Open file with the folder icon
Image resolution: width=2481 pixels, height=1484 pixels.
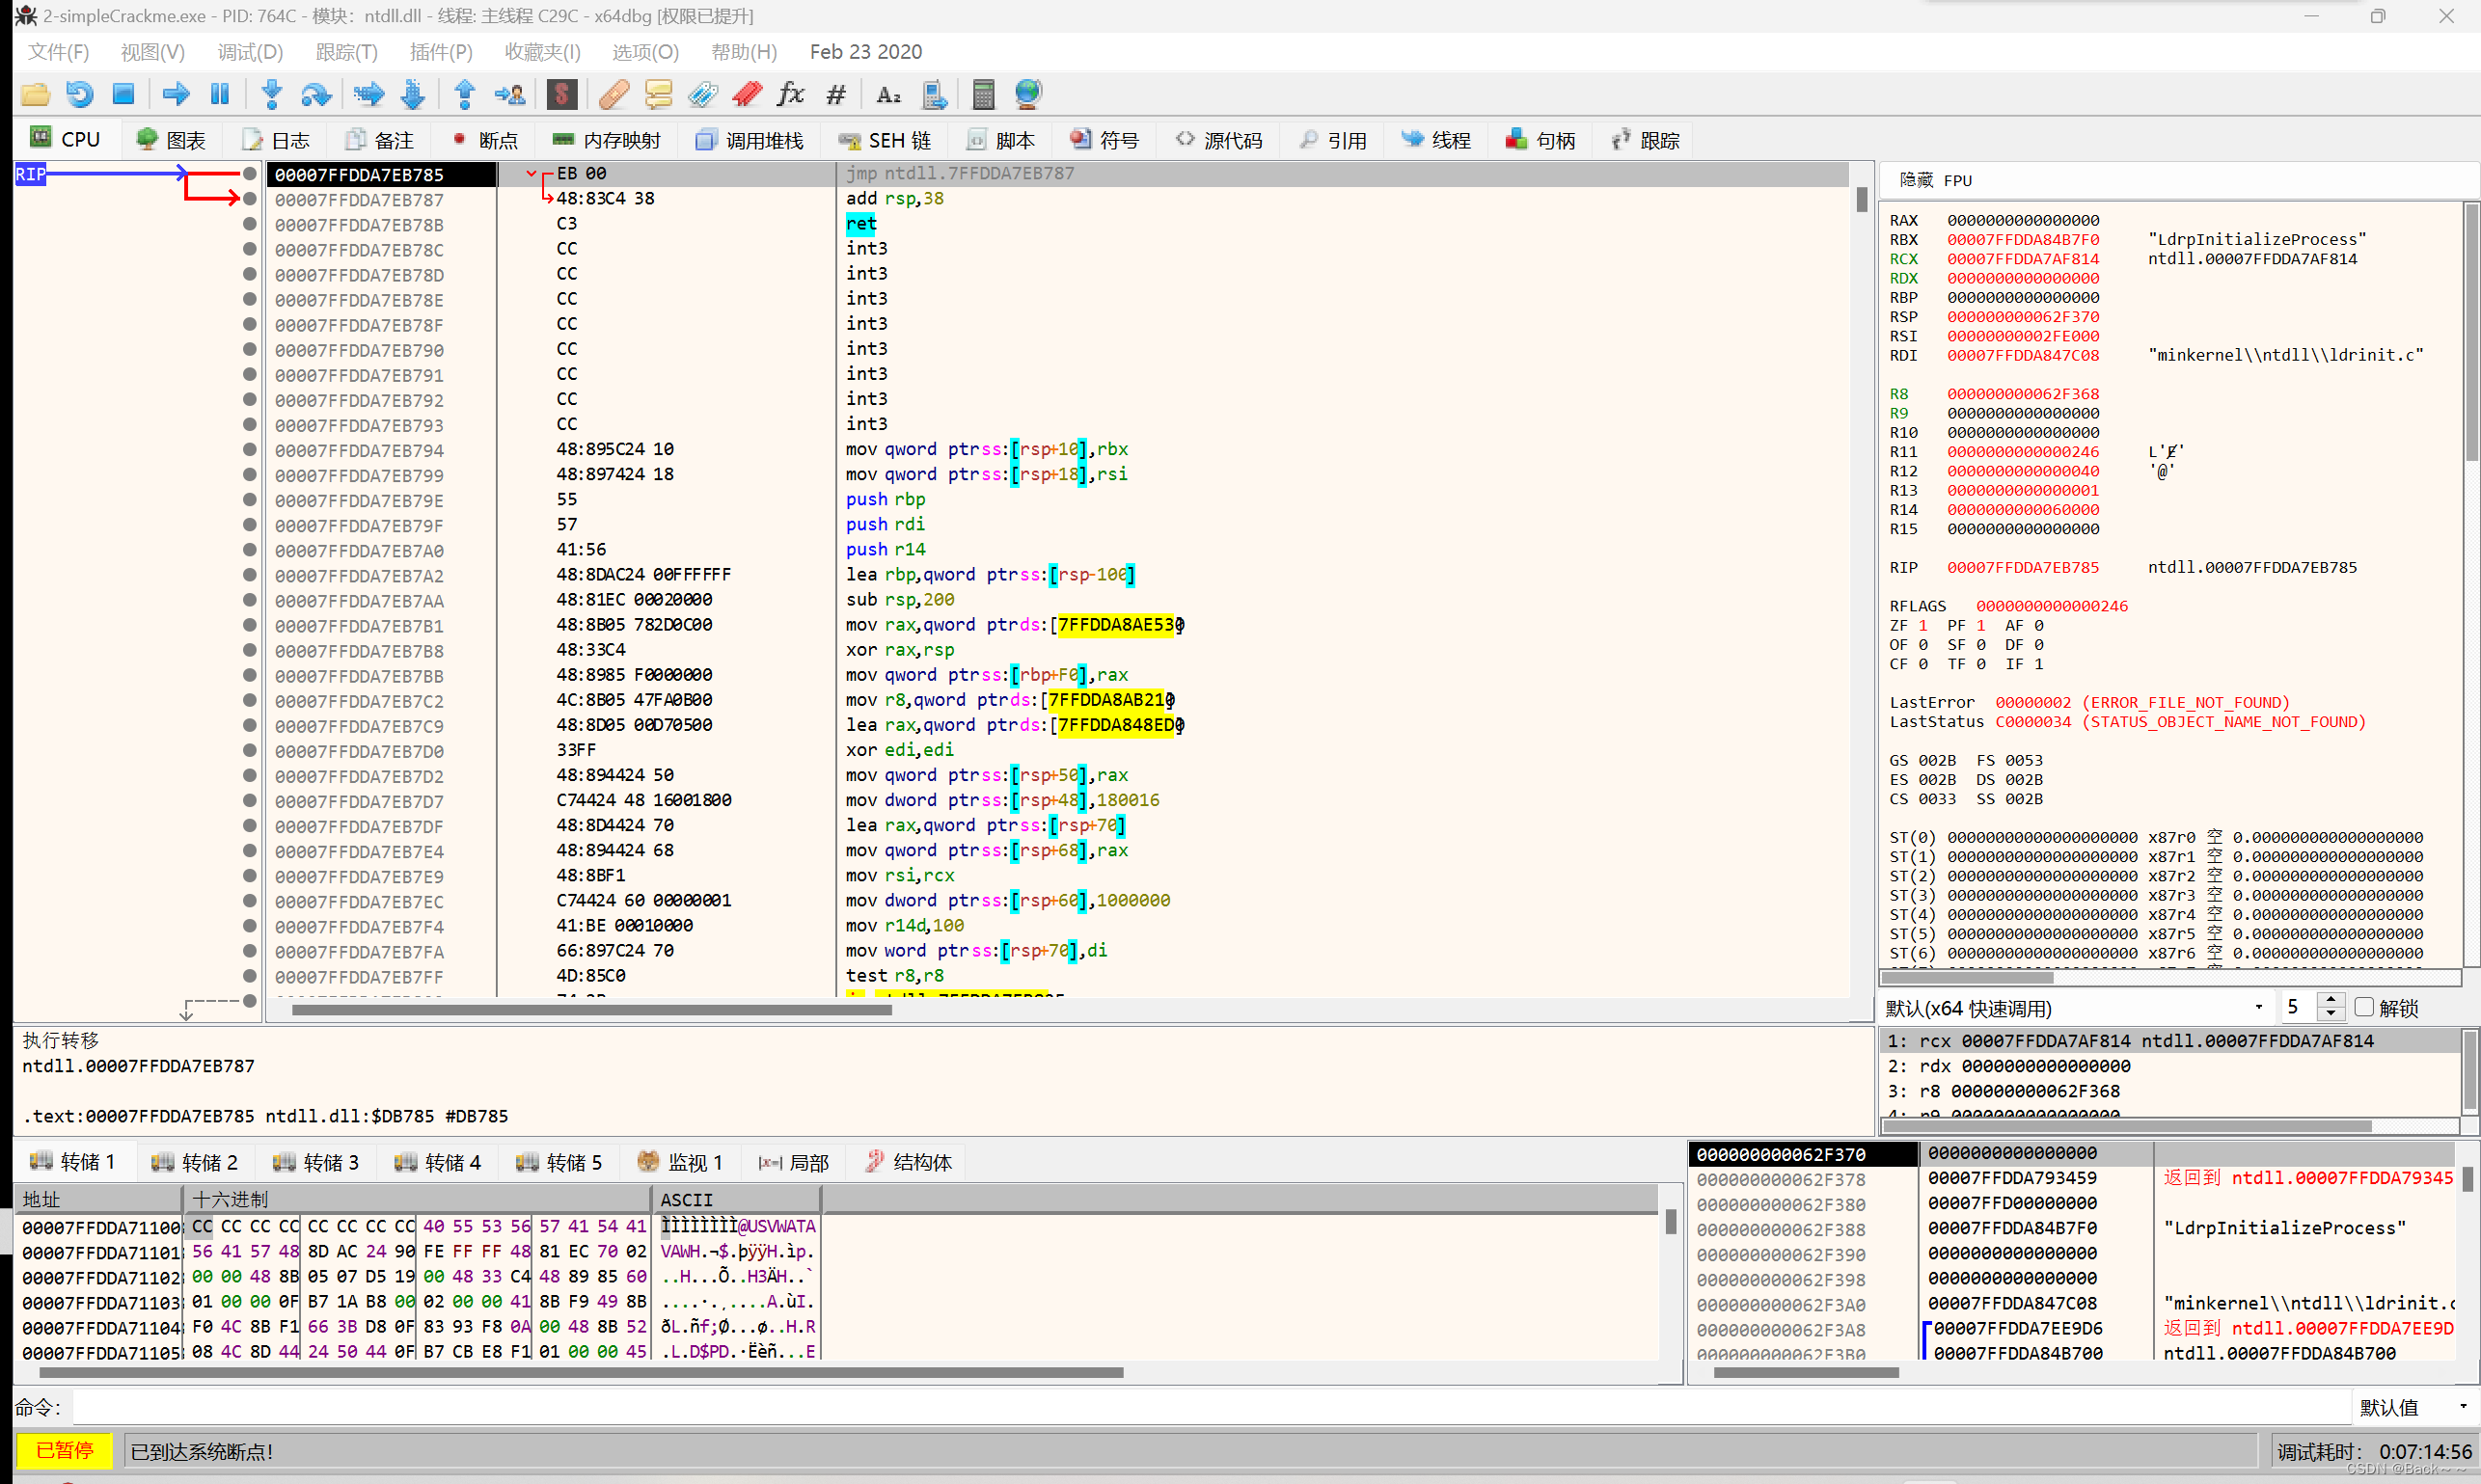coord(35,94)
